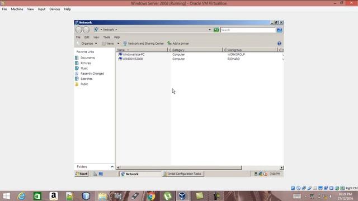Click the scrollbar right arrow
358x201 pixels.
click(x=281, y=167)
